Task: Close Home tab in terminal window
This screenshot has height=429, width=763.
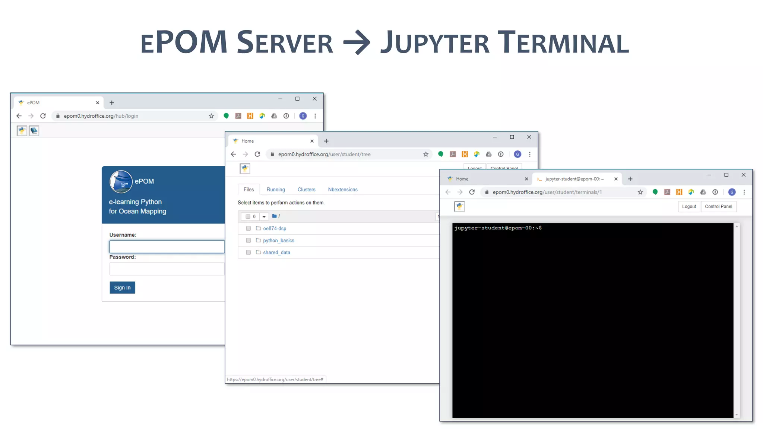Action: pos(526,179)
